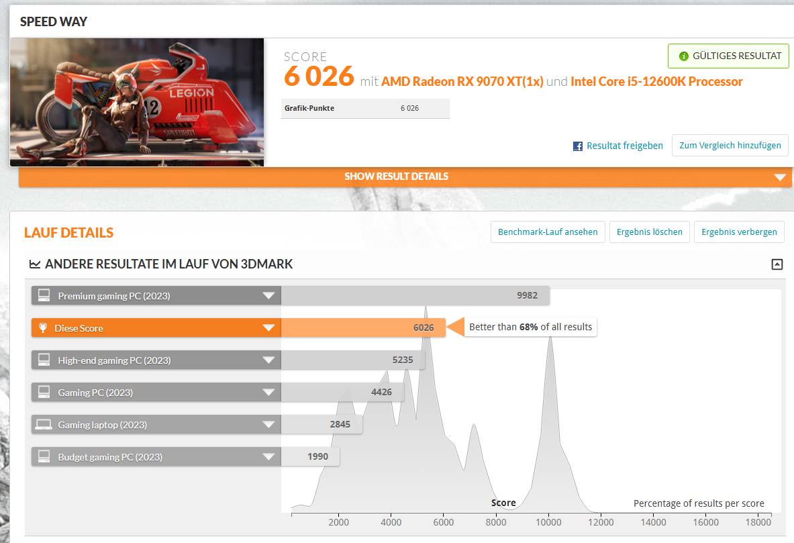The image size is (794, 543).
Task: Expand the High-end gaming PC (2023) dropdown arrow
Action: click(269, 360)
